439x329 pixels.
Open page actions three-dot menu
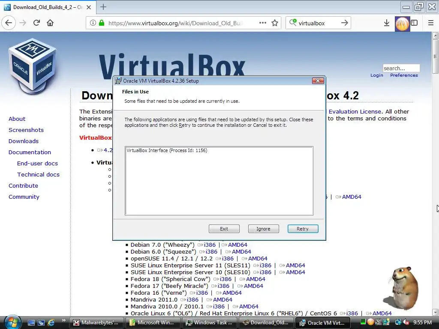[x=263, y=23]
